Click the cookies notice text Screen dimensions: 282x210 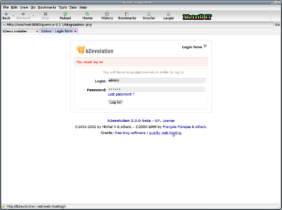coord(144,72)
